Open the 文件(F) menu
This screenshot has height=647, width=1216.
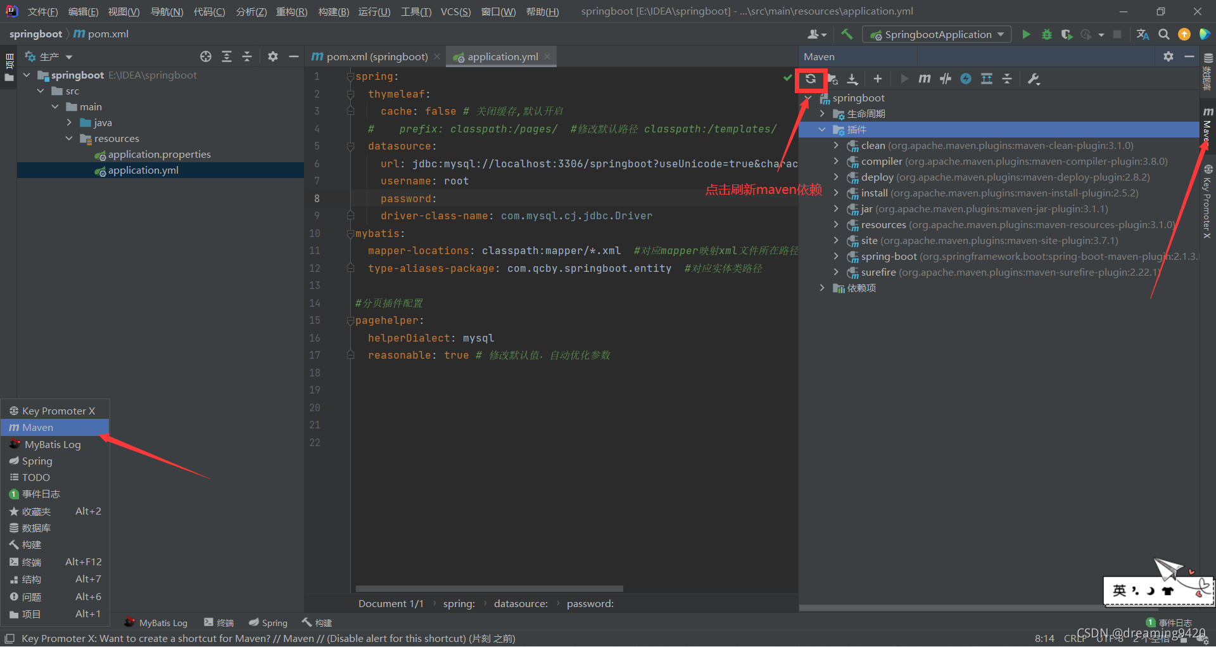pyautogui.click(x=42, y=11)
